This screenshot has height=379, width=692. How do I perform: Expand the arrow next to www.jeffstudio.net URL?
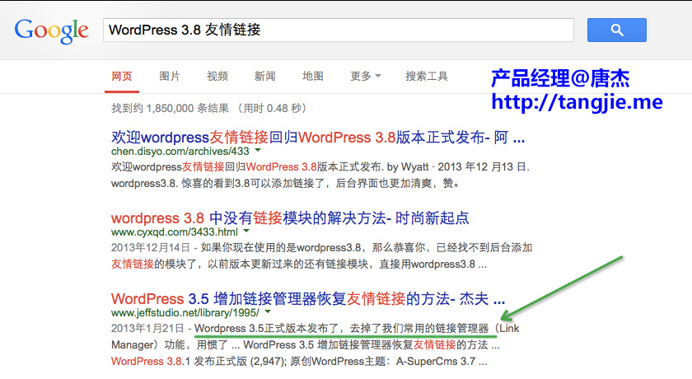(x=268, y=311)
